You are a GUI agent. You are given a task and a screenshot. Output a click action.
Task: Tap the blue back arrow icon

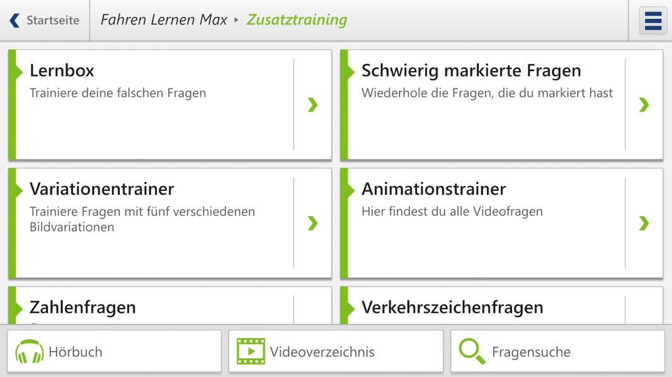pyautogui.click(x=14, y=20)
